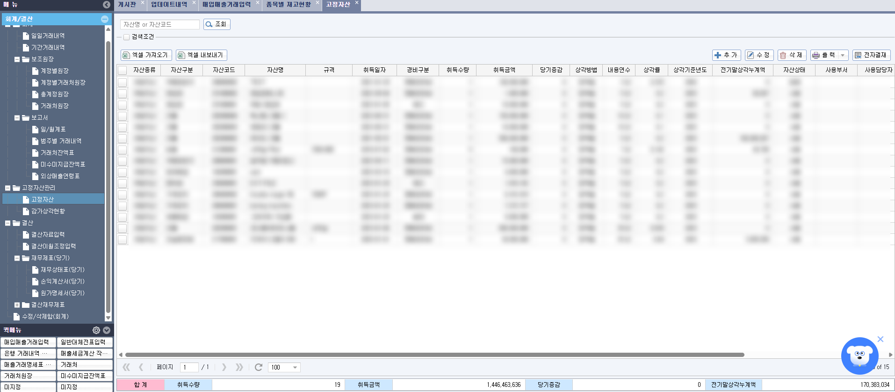The width and height of the screenshot is (895, 392).
Task: Sort by the 취득금액 column header
Action: 504,70
